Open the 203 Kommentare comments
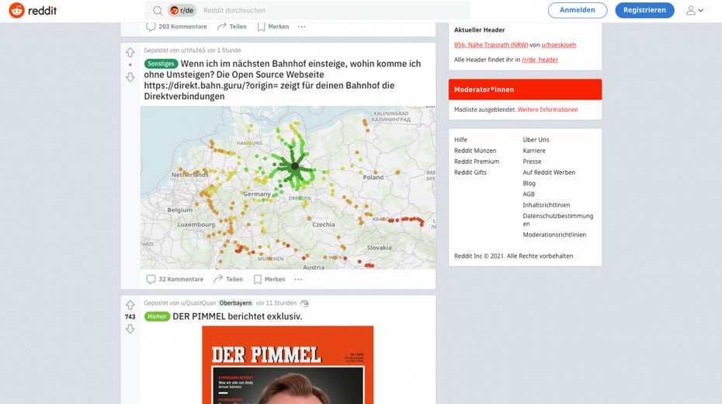Screen dimensions: 722x404 [176, 26]
